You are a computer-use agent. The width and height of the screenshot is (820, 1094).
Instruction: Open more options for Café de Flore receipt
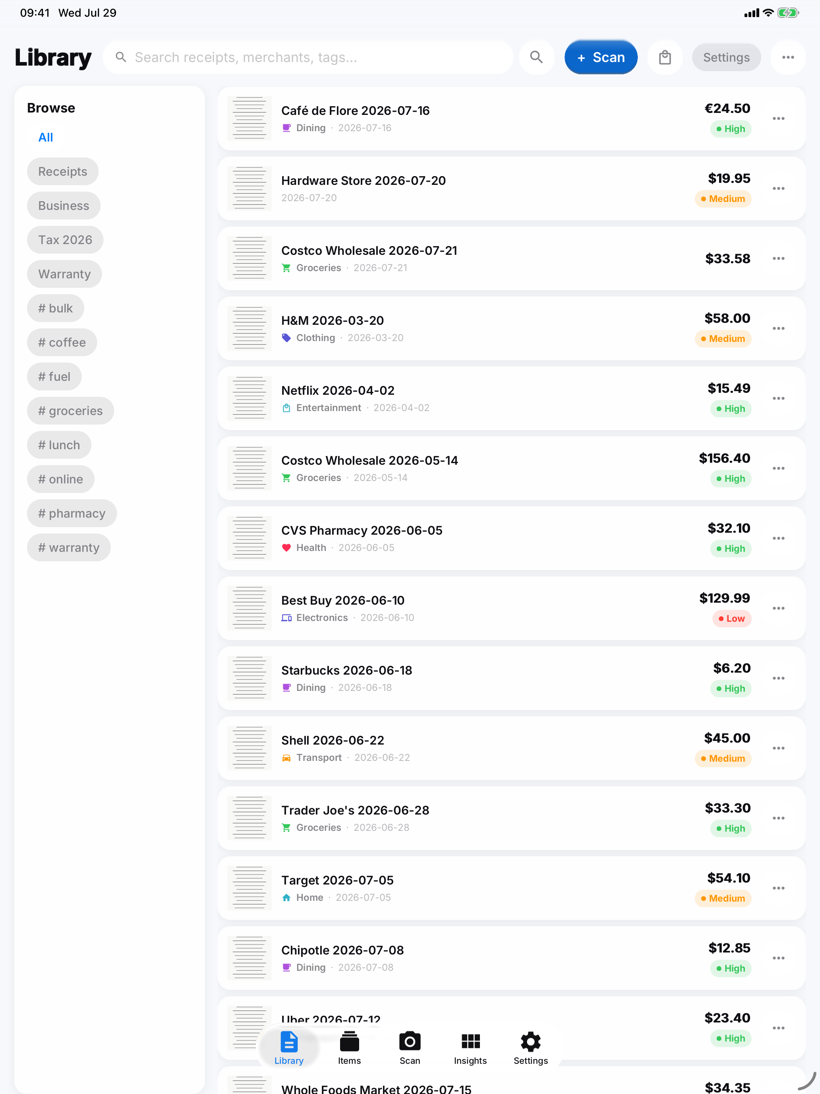coord(778,119)
